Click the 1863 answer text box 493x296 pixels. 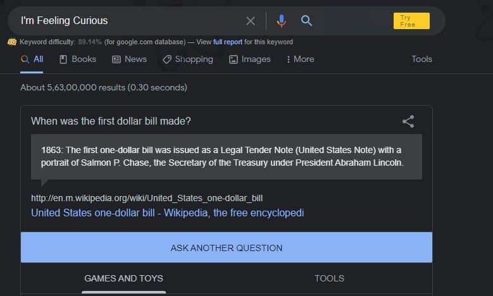coord(227,157)
